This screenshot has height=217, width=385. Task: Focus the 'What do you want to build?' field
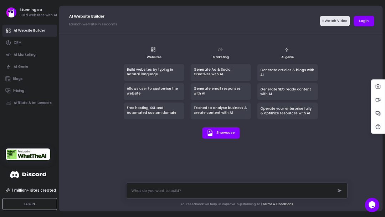tap(237, 191)
